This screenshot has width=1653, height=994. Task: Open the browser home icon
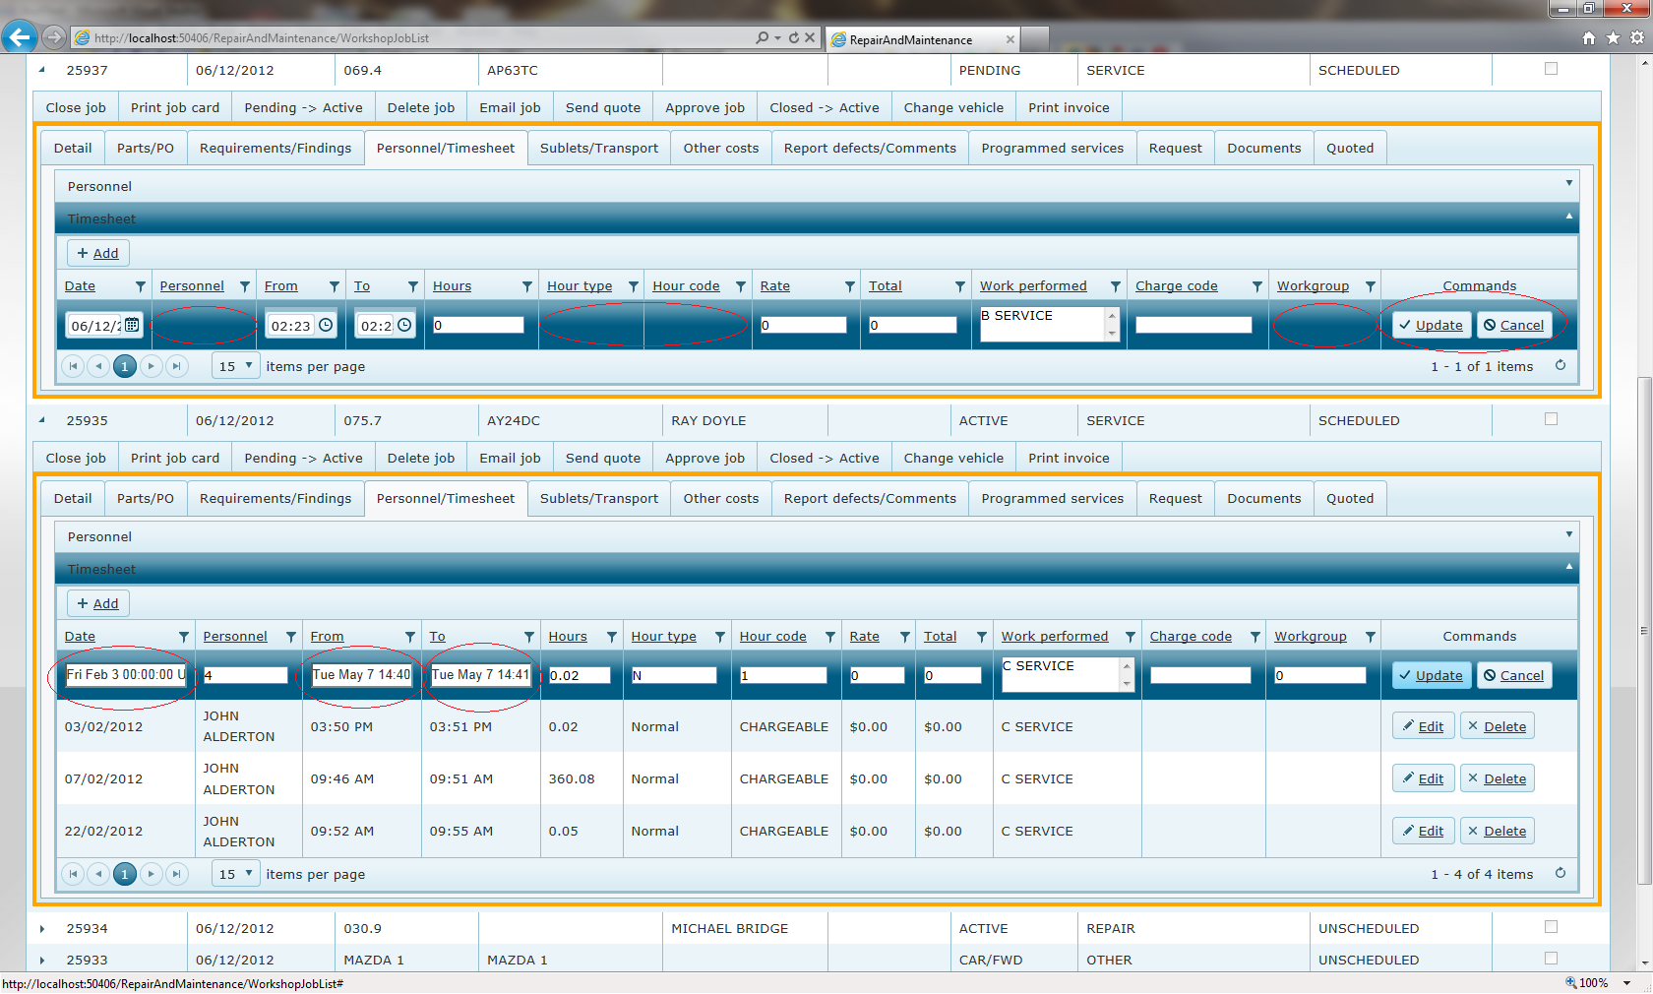1589,37
